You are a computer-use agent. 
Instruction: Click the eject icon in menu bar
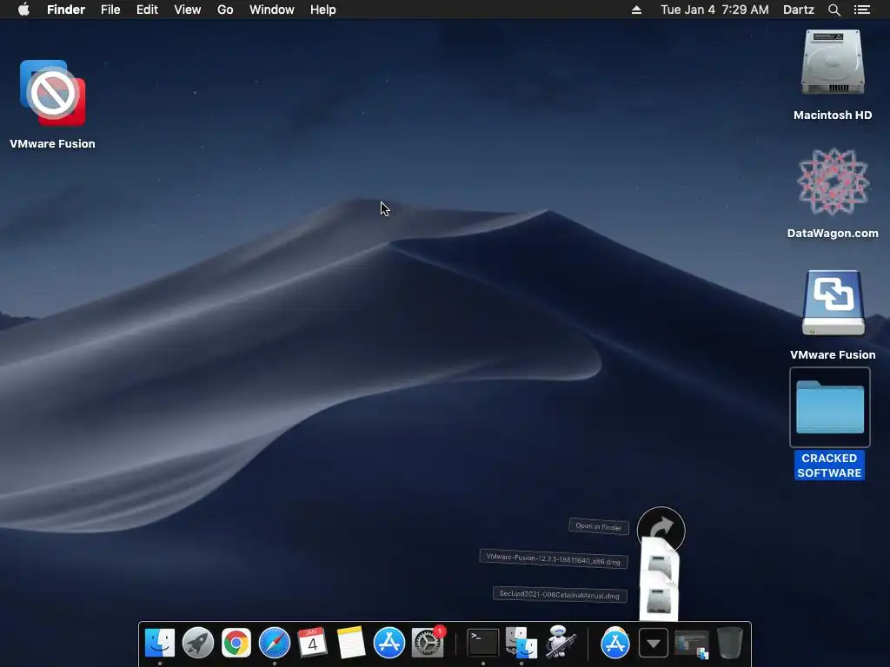tap(636, 10)
